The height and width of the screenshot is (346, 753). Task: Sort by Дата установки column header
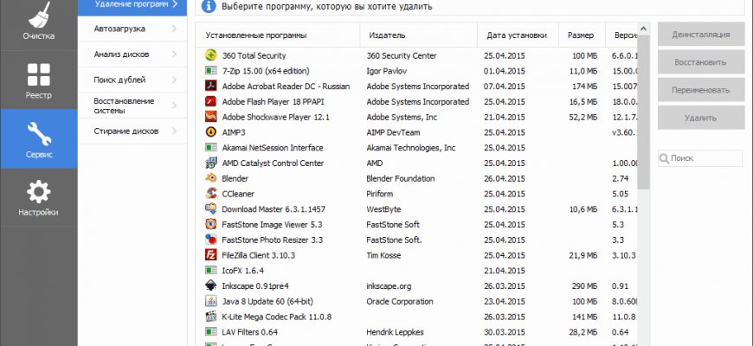coord(518,35)
